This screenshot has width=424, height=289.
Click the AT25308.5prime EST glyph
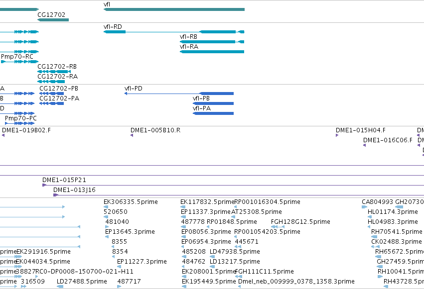tap(233, 217)
